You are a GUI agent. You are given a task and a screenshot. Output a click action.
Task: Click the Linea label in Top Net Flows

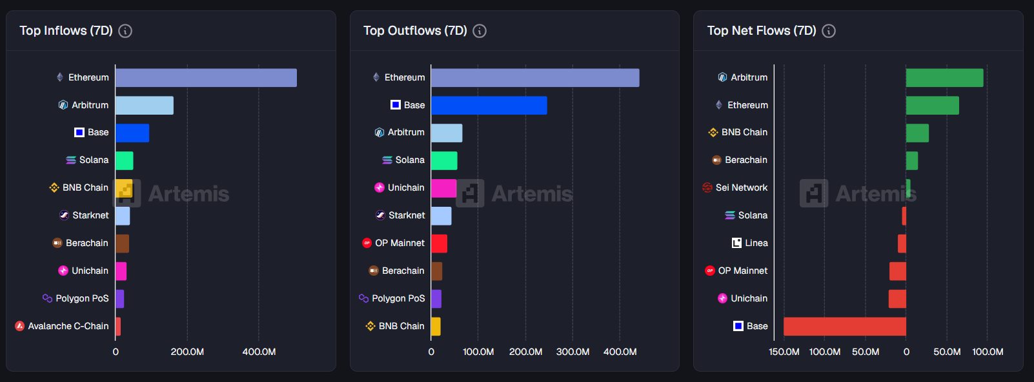pos(756,243)
